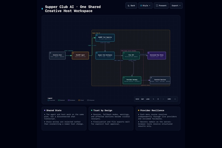
Task: Click the External legend swatch
Action: pos(88,100)
